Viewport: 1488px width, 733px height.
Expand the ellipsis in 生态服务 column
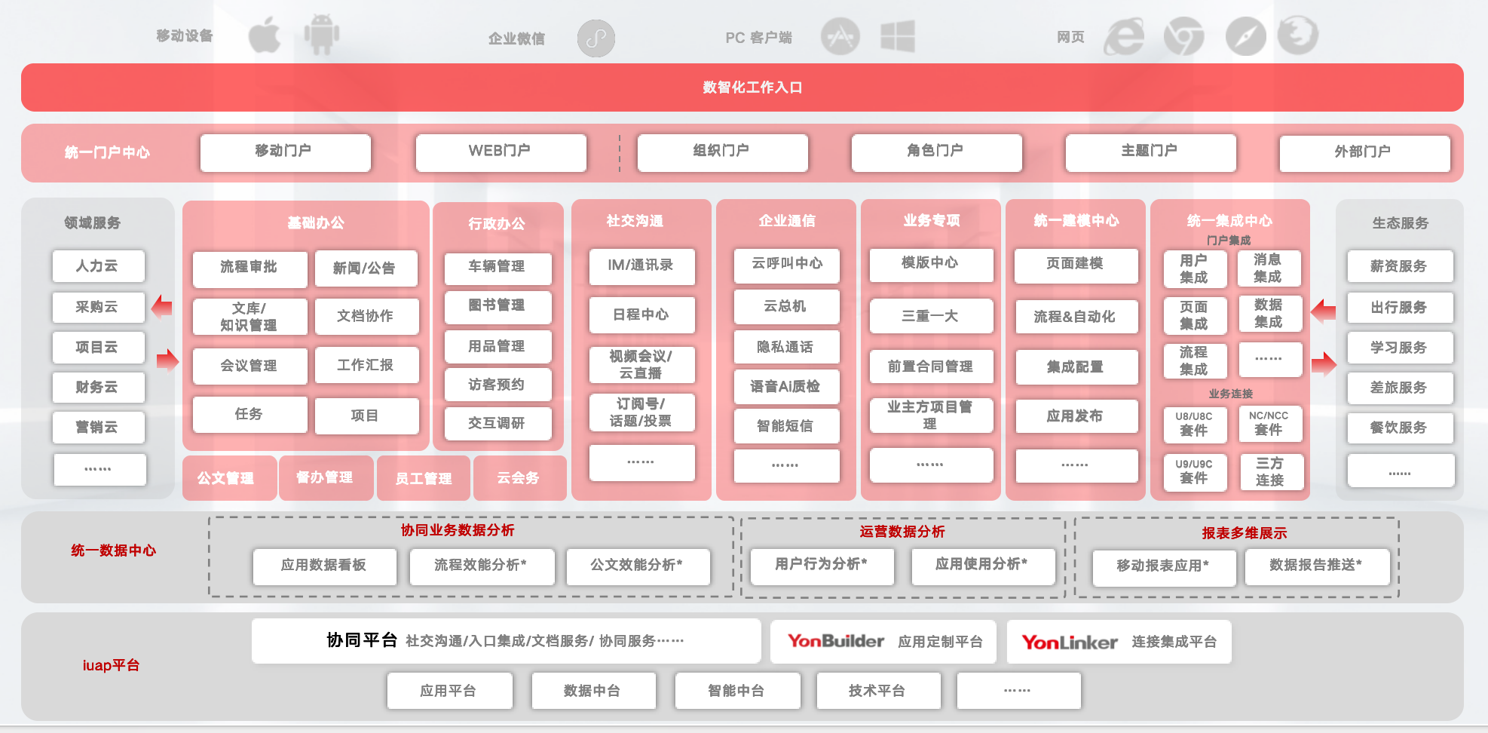click(1400, 469)
